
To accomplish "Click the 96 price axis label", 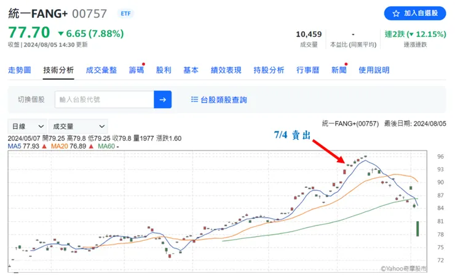I will click(440, 157).
